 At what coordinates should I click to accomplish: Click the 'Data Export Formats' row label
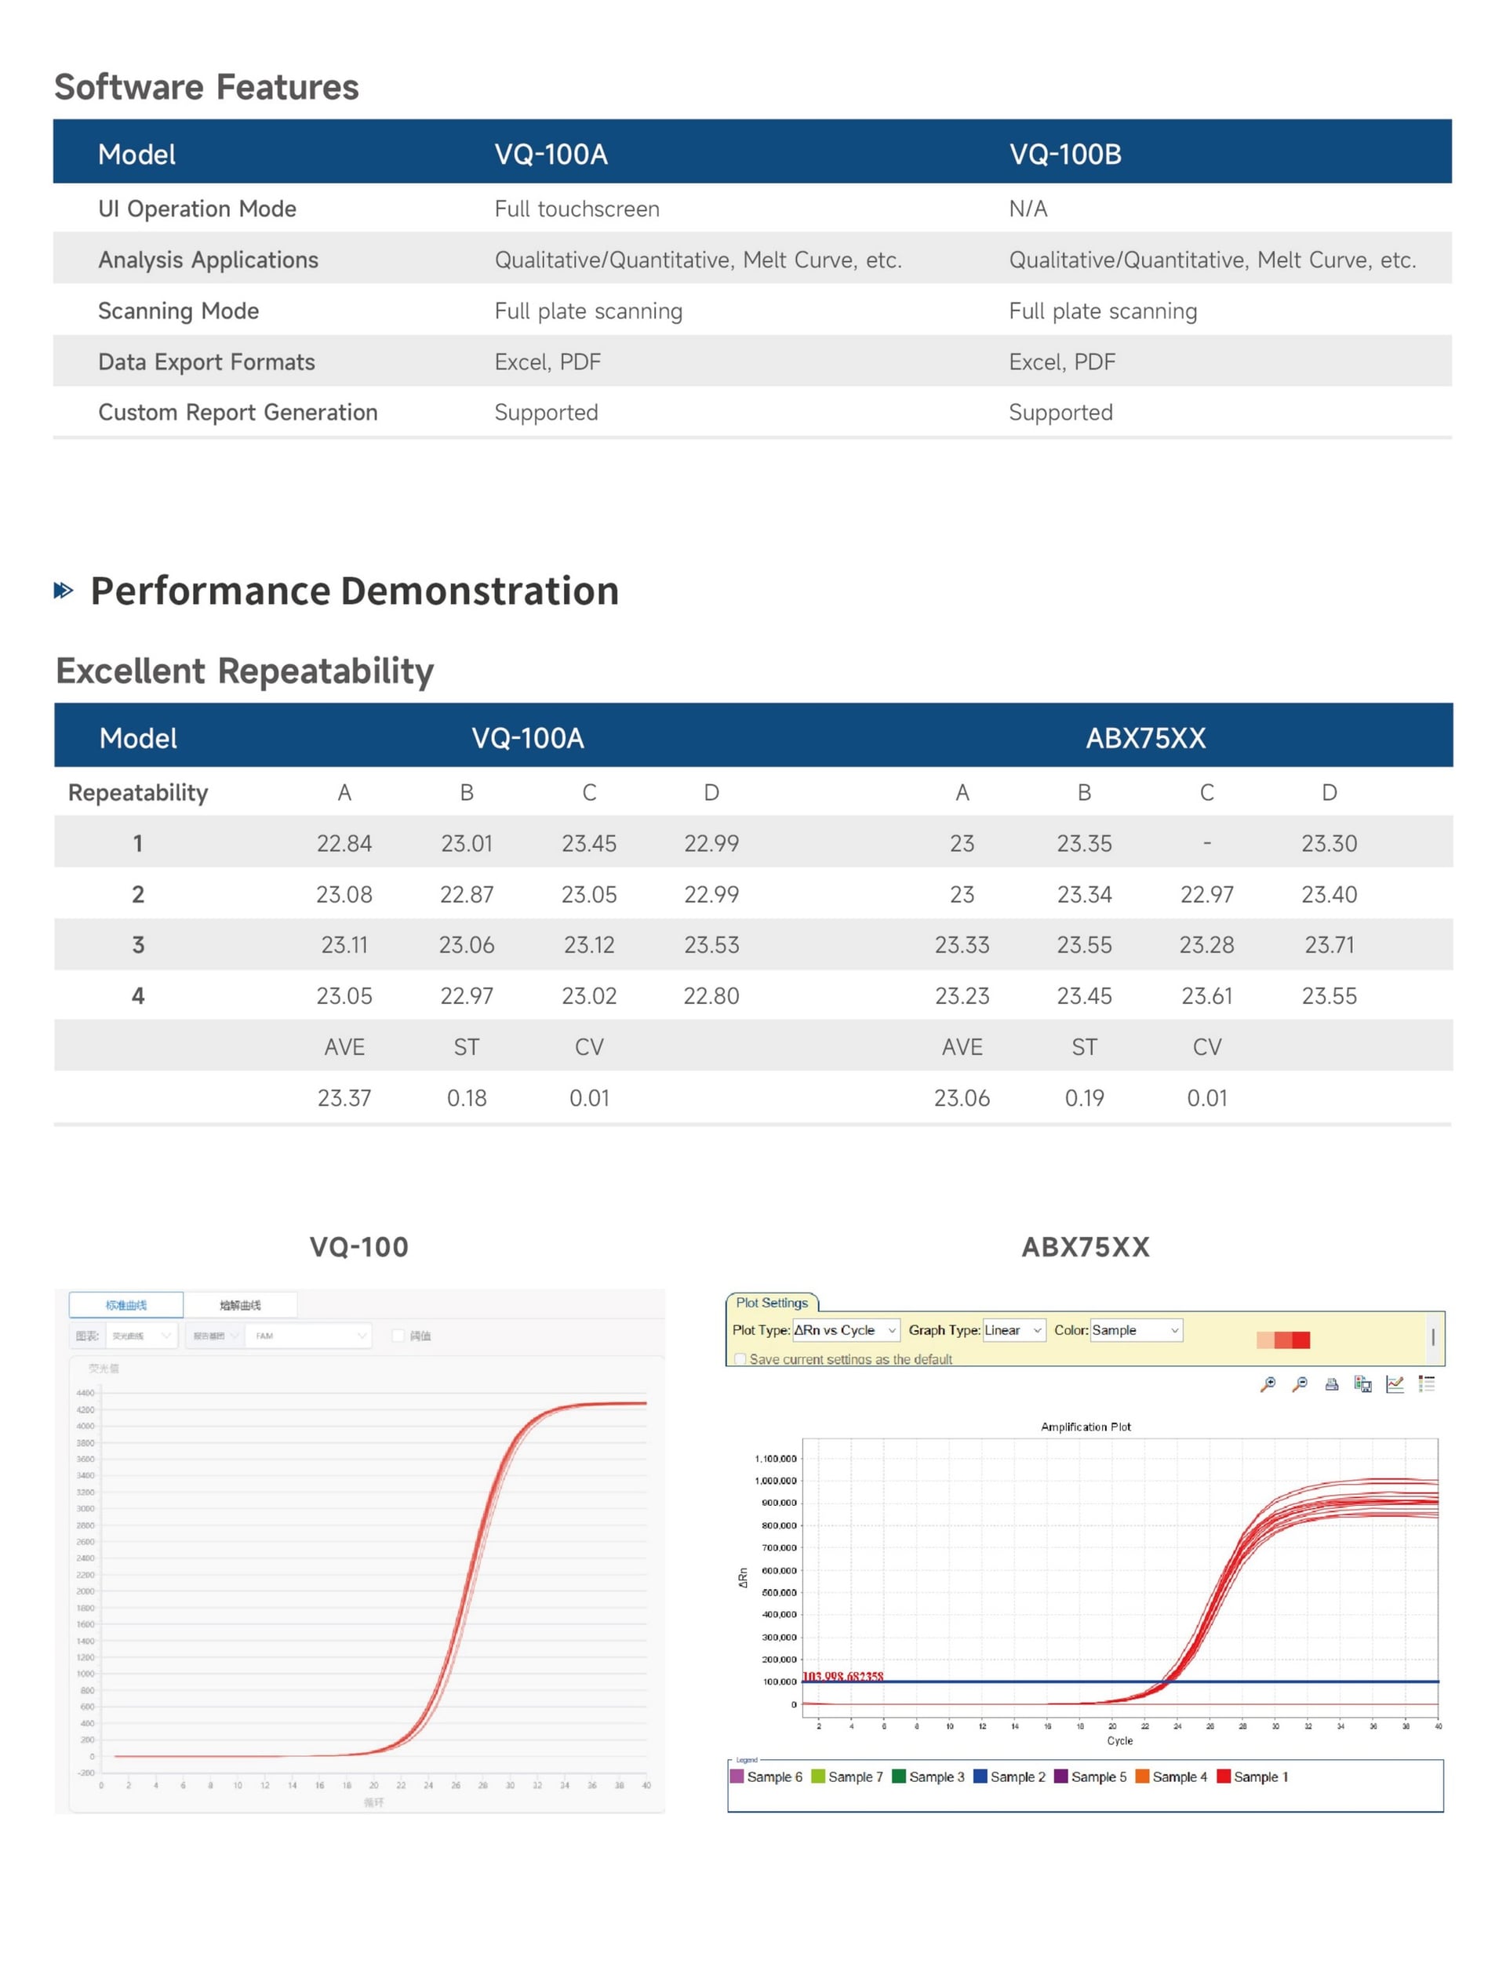pos(206,362)
